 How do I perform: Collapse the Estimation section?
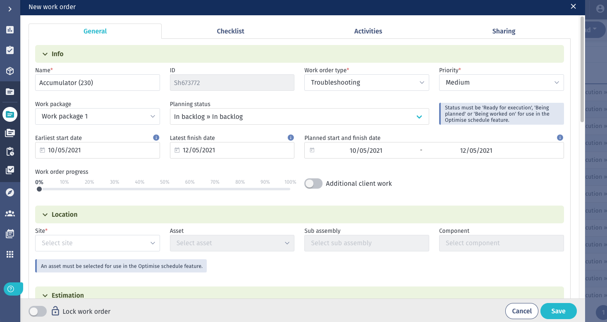299,293
